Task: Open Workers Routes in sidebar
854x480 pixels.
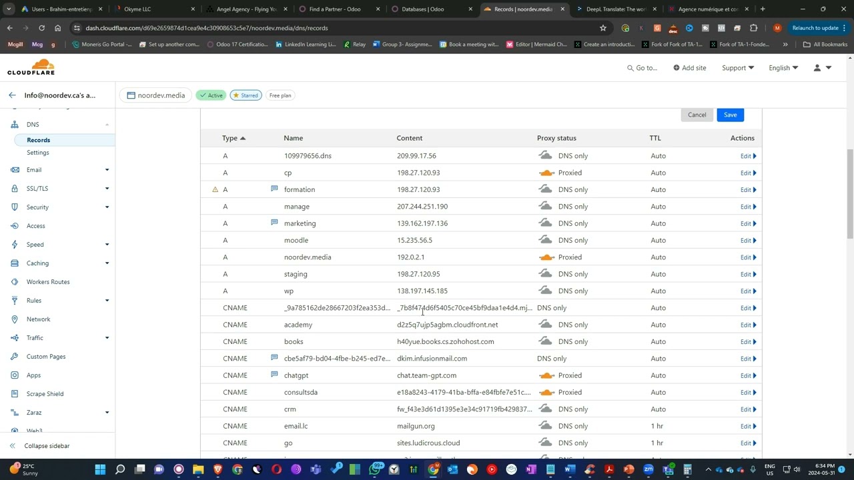Action: [x=48, y=282]
